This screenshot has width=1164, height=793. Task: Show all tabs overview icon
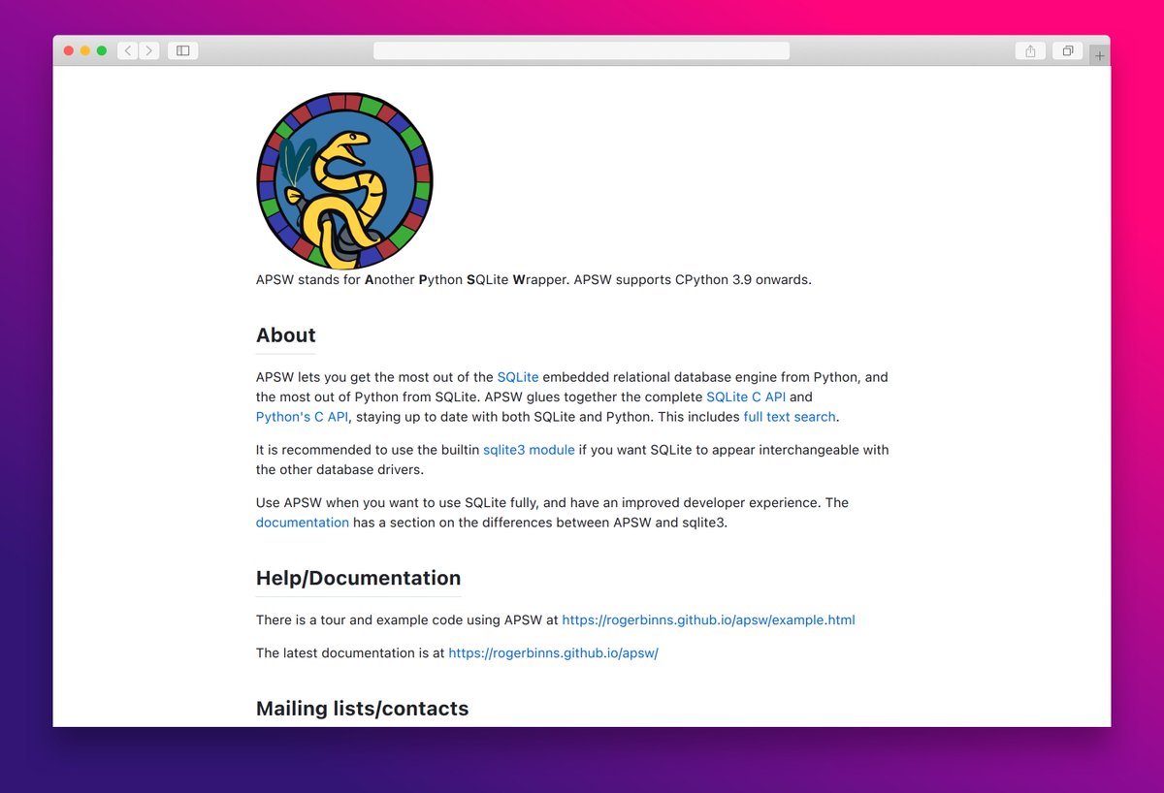[1067, 50]
